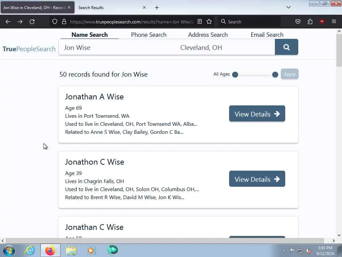Open File Explorer from the taskbar

point(71,251)
